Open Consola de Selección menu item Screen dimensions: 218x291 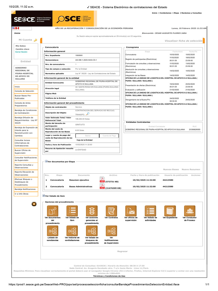(x=26, y=91)
